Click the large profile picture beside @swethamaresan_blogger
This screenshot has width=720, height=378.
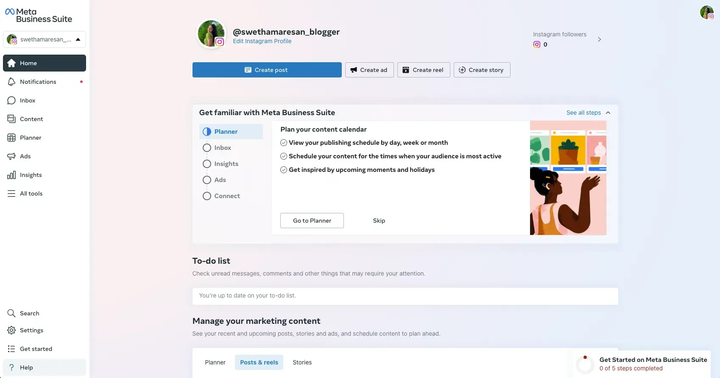[211, 33]
